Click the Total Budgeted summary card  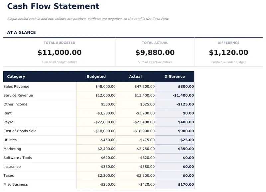[60, 52]
